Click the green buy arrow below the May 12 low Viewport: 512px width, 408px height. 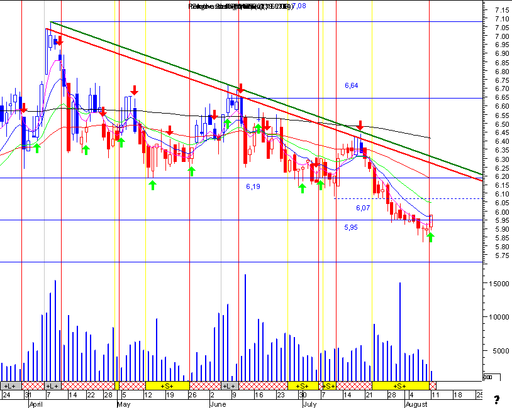(152, 185)
